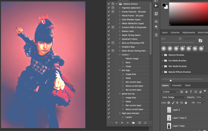The image size is (208, 131).
Task: Collapse the jmc logo action
Action: 120,70
